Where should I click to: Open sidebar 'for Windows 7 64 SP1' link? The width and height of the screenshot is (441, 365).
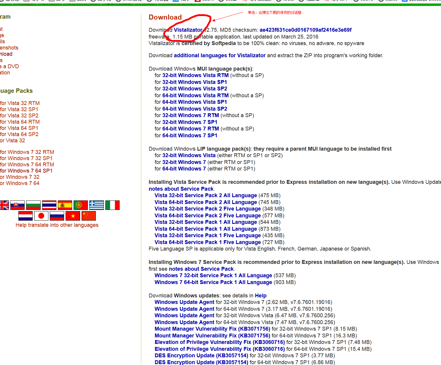[26, 171]
